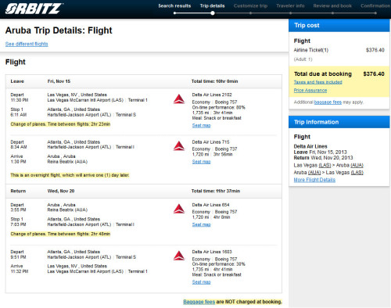Select the Customize trip step

(250, 5)
